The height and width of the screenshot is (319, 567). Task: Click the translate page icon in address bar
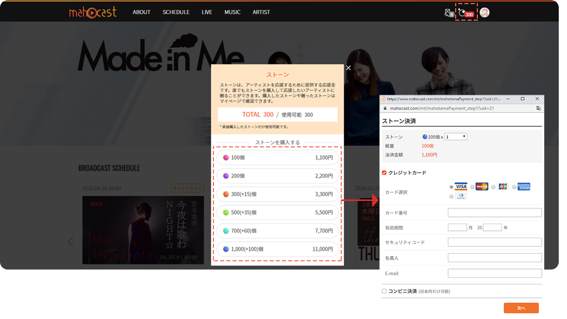[538, 108]
